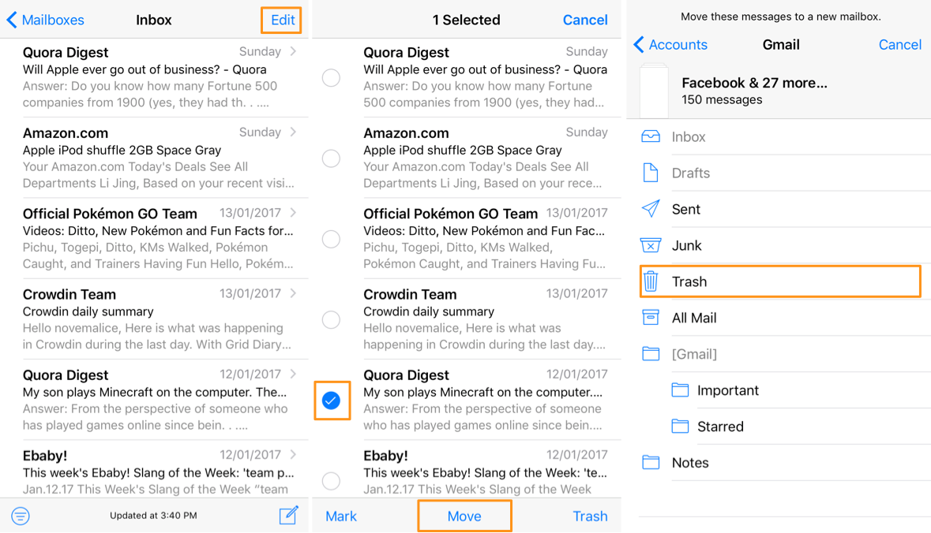The width and height of the screenshot is (931, 533).
Task: Tap the Starred folder icon
Action: pos(680,427)
